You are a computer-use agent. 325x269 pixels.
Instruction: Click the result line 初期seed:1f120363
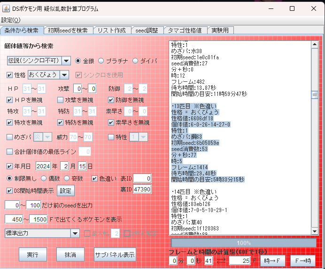click(195, 228)
